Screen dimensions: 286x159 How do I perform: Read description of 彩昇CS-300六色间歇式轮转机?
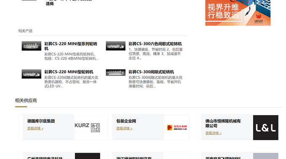(156, 54)
